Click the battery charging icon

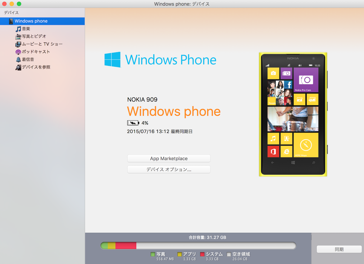(x=133, y=123)
